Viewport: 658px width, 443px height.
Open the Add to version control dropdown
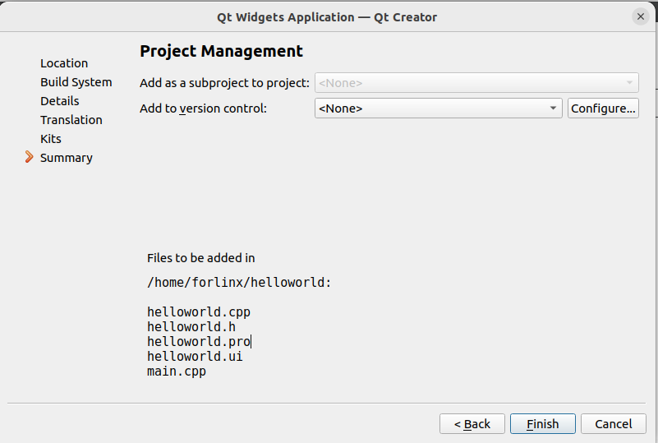[x=438, y=108]
